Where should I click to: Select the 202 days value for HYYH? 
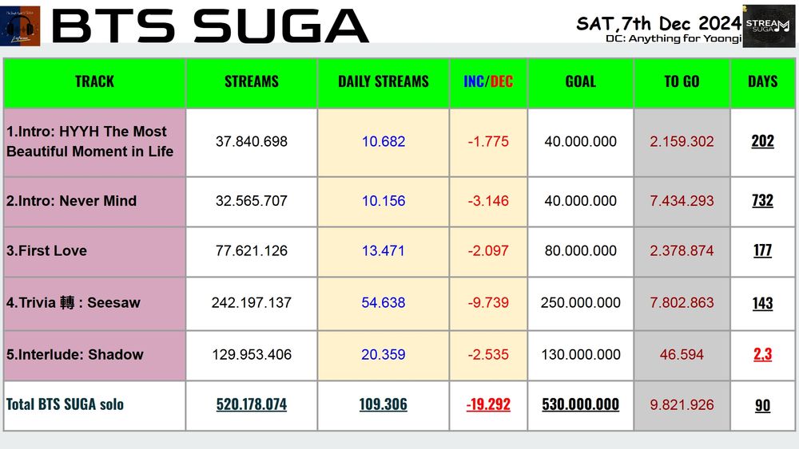coord(762,141)
